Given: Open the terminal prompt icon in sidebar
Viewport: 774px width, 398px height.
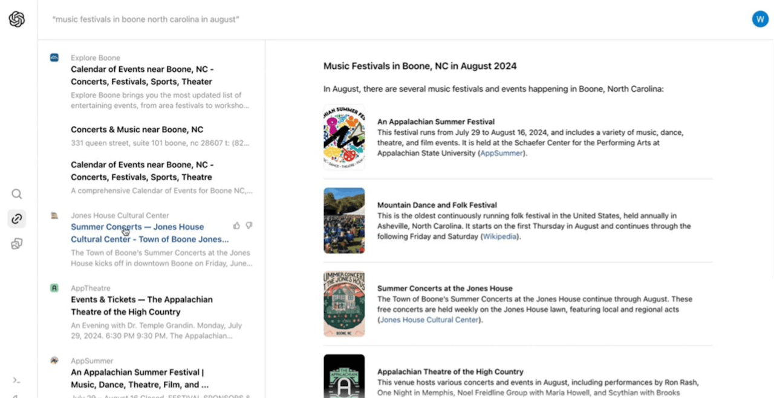Looking at the screenshot, I should pos(17,380).
